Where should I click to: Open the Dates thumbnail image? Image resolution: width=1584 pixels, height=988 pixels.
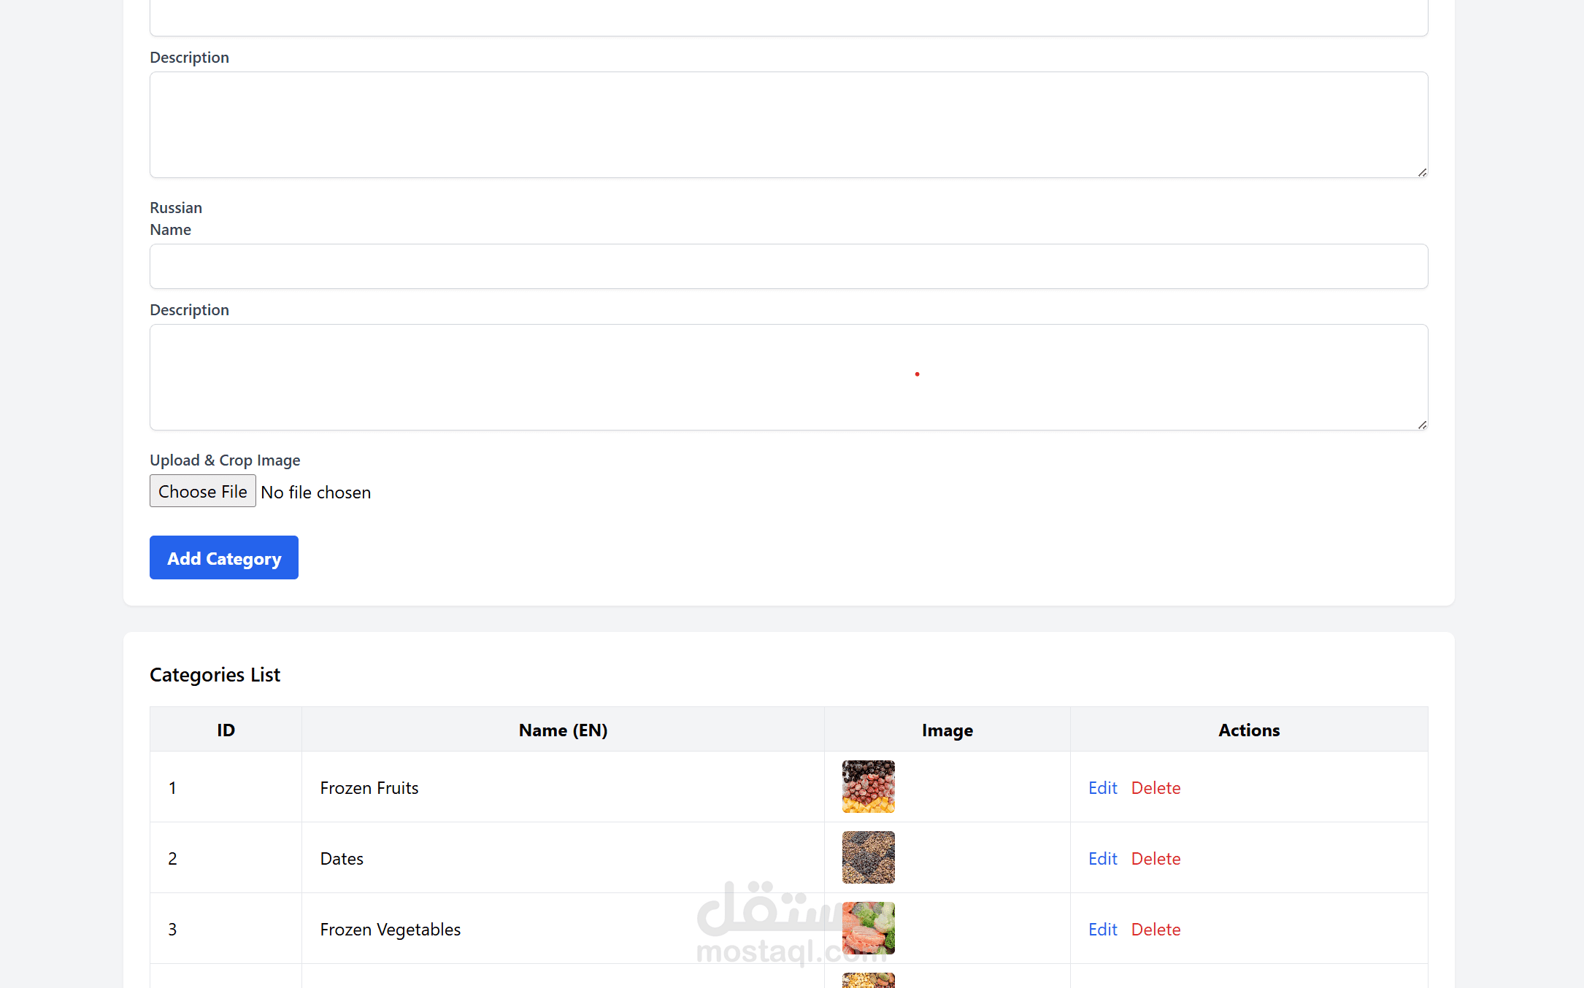coord(868,857)
